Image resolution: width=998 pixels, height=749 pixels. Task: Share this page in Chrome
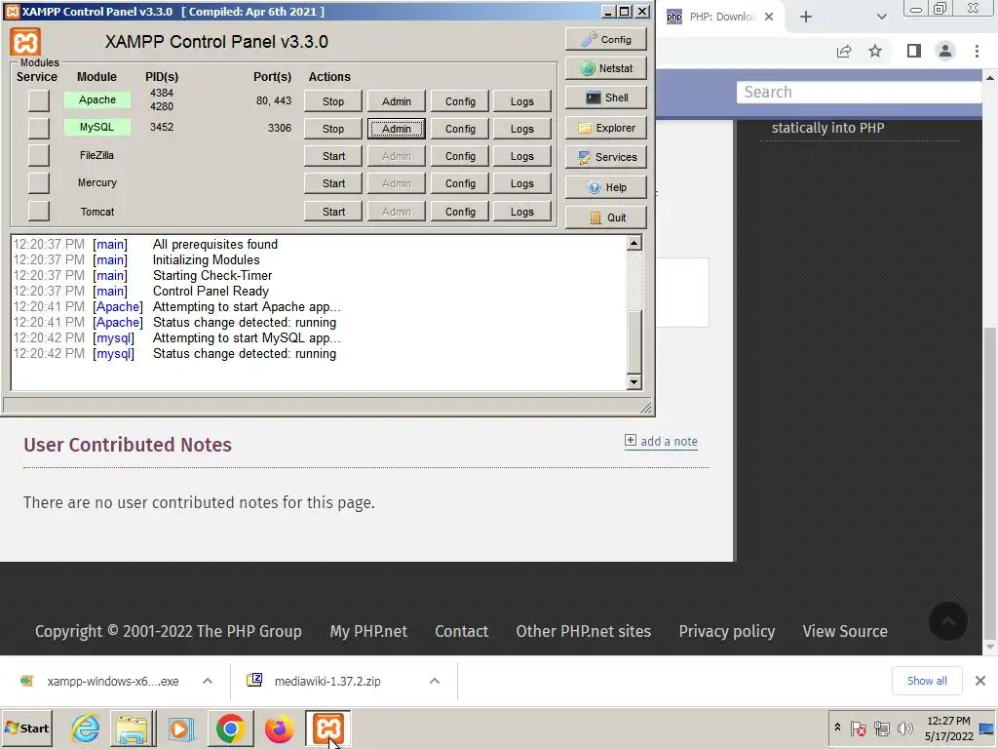coord(844,51)
